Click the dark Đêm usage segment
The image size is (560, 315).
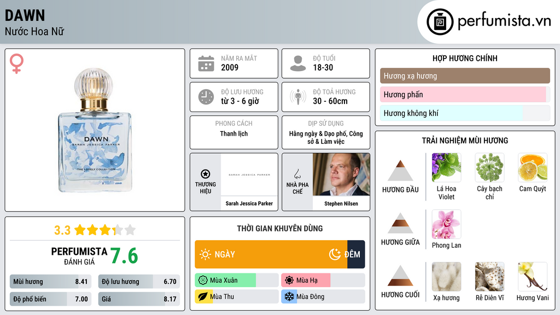[356, 254]
